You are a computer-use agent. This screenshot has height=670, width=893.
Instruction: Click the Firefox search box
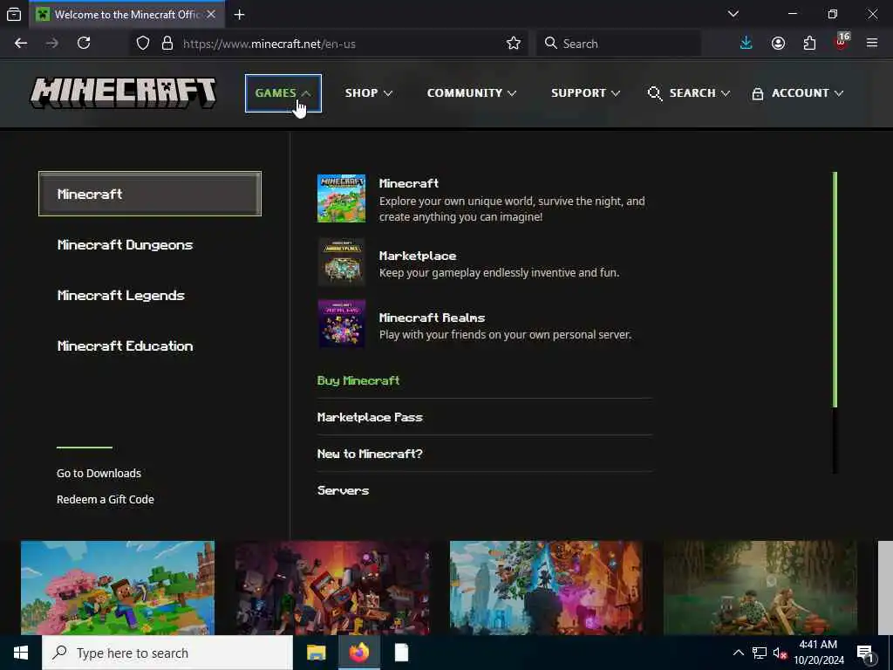619,44
